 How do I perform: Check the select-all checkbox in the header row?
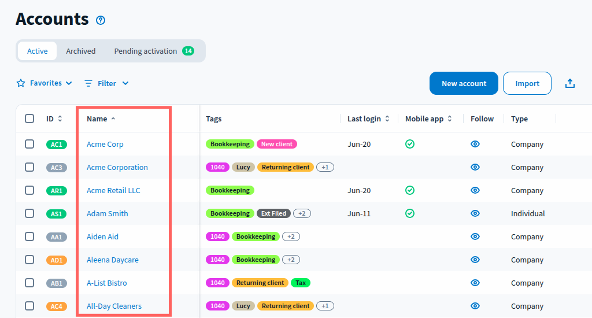(x=29, y=119)
